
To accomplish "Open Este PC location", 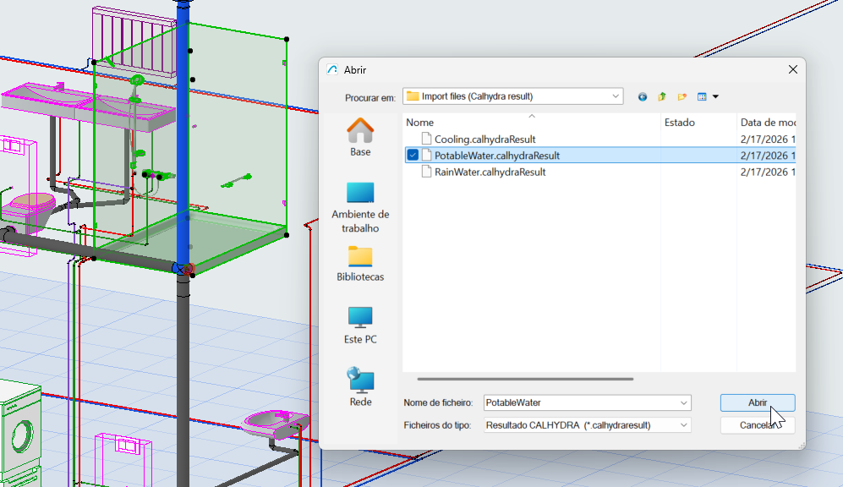I will click(360, 326).
